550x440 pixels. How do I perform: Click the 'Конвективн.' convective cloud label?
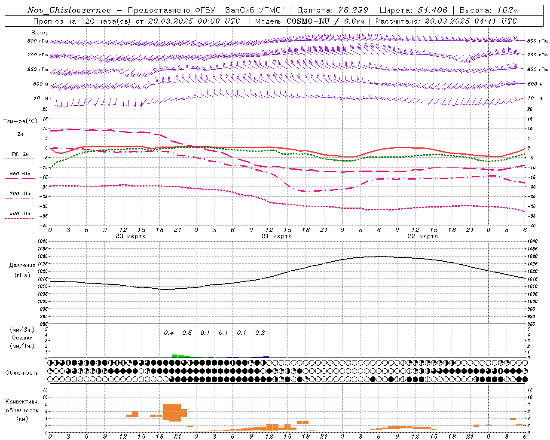coord(22,401)
